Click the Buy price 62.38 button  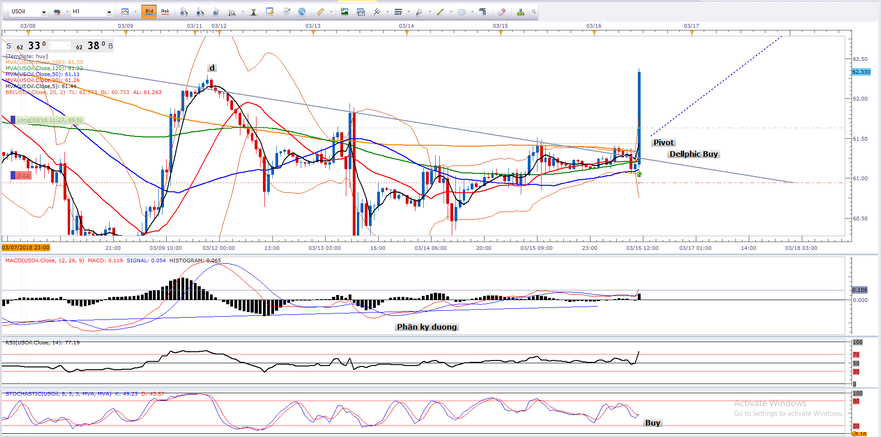[x=94, y=46]
